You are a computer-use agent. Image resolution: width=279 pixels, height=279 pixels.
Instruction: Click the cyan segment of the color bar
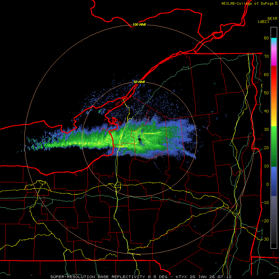274,40
